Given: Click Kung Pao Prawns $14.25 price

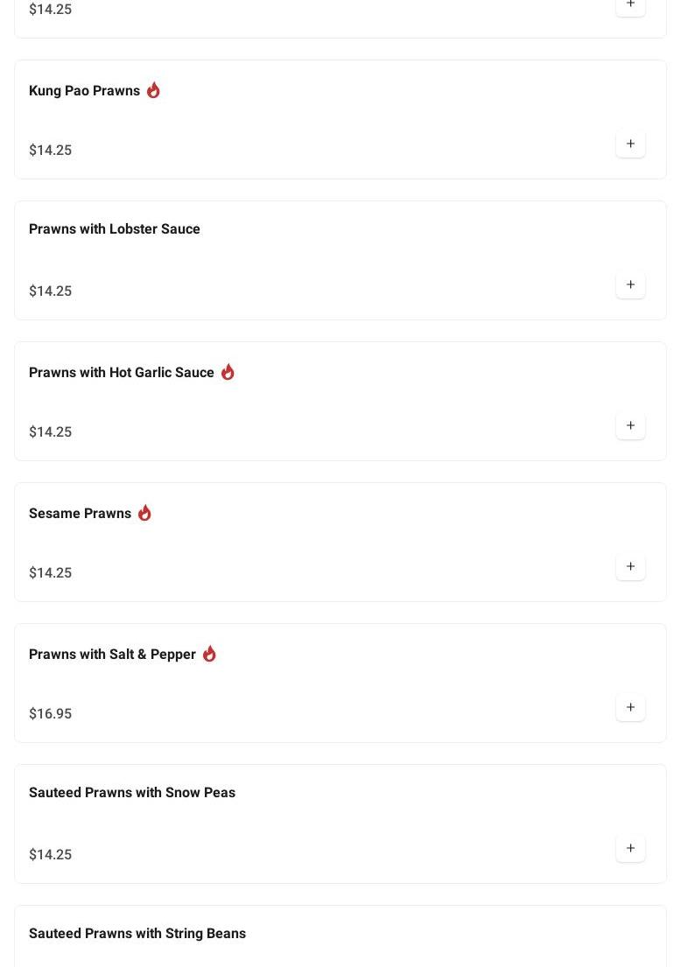Looking at the screenshot, I should (x=51, y=151).
